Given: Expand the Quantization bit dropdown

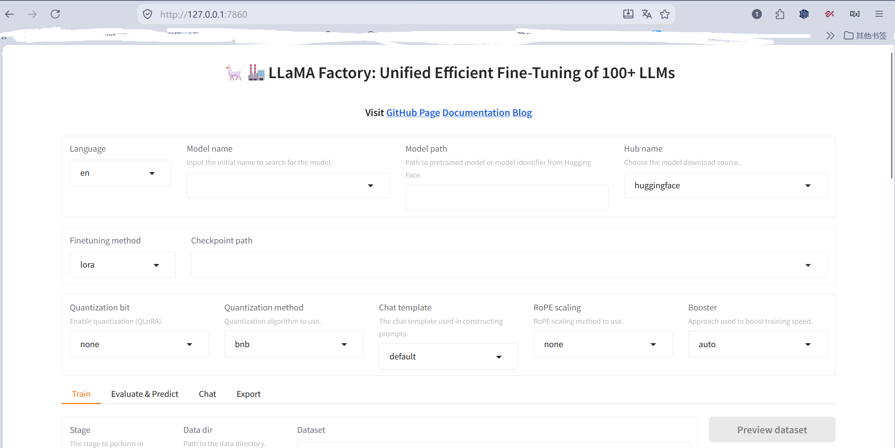Looking at the screenshot, I should pos(139,344).
